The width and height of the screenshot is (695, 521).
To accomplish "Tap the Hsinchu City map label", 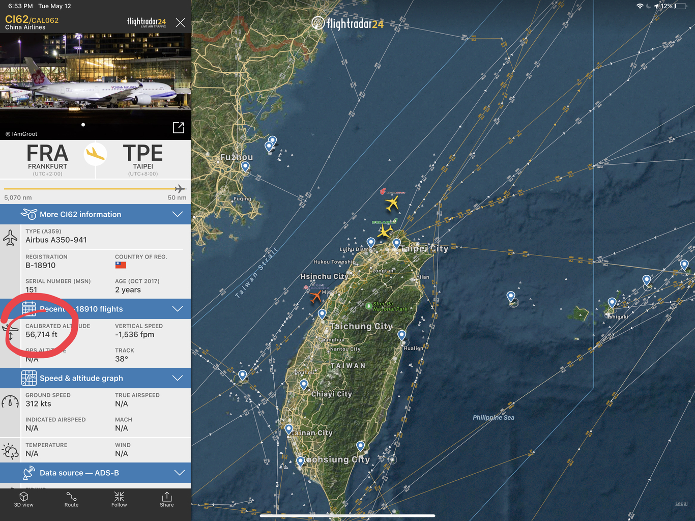I will tap(324, 276).
